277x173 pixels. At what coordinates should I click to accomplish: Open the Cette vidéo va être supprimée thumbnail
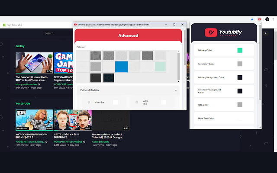click(x=73, y=120)
